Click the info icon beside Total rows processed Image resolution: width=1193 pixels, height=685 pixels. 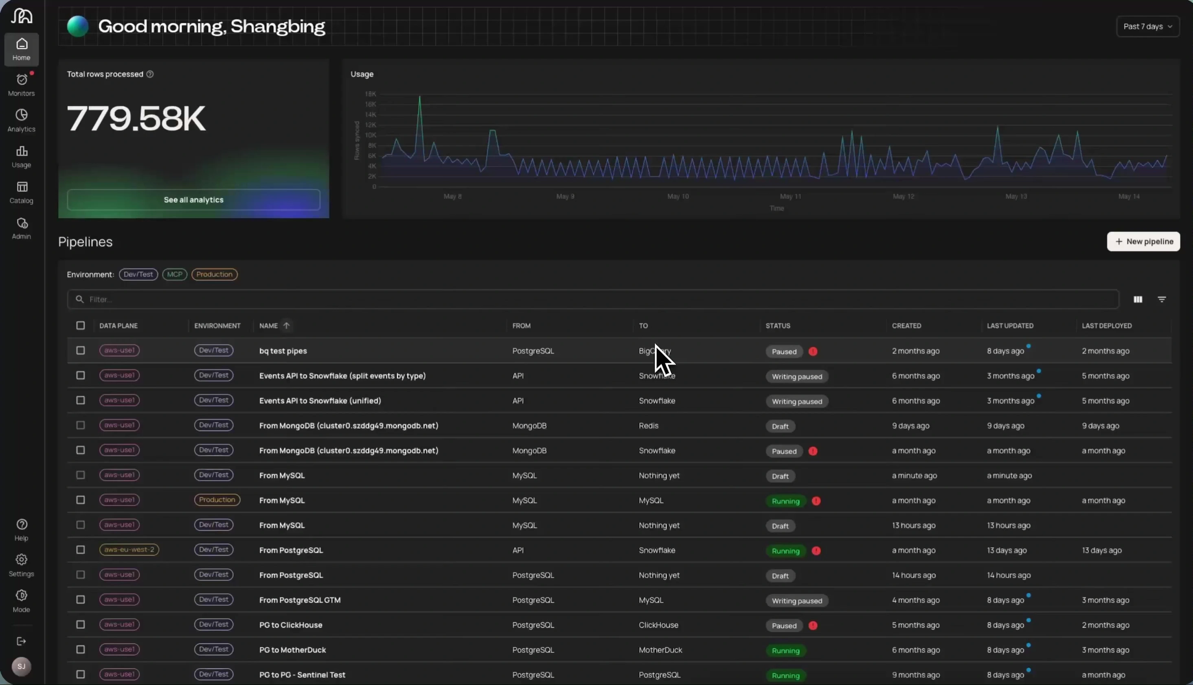(150, 75)
